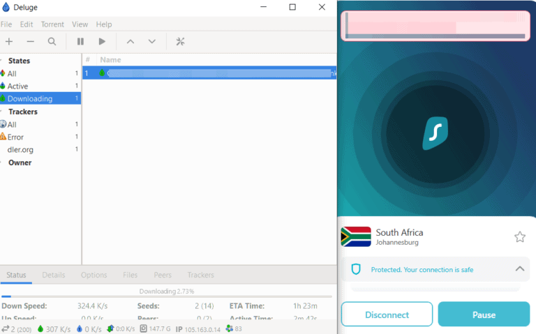This screenshot has height=334, width=536.
Task: Click the 0 K/s upload speed status item
Action: 89,329
